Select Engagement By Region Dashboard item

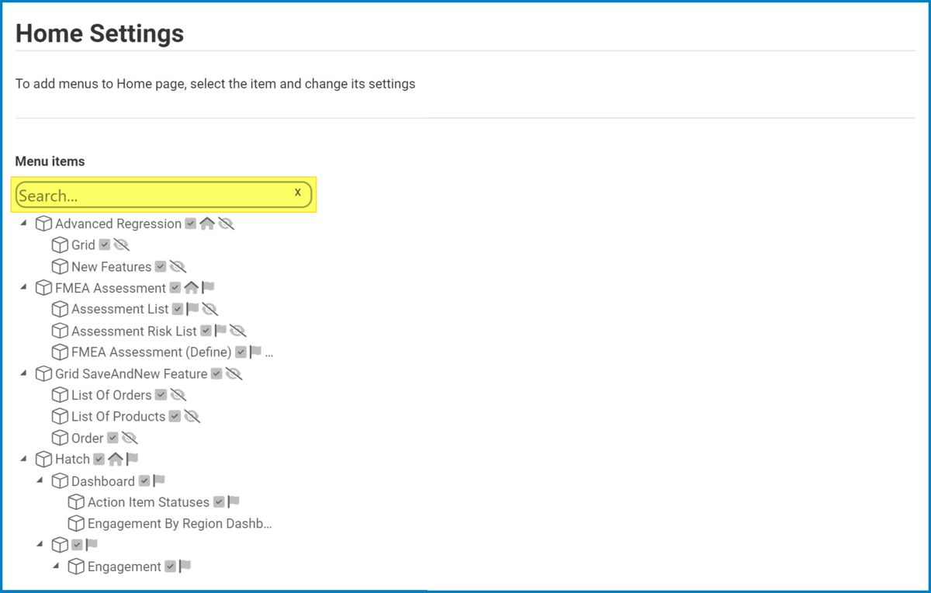179,524
